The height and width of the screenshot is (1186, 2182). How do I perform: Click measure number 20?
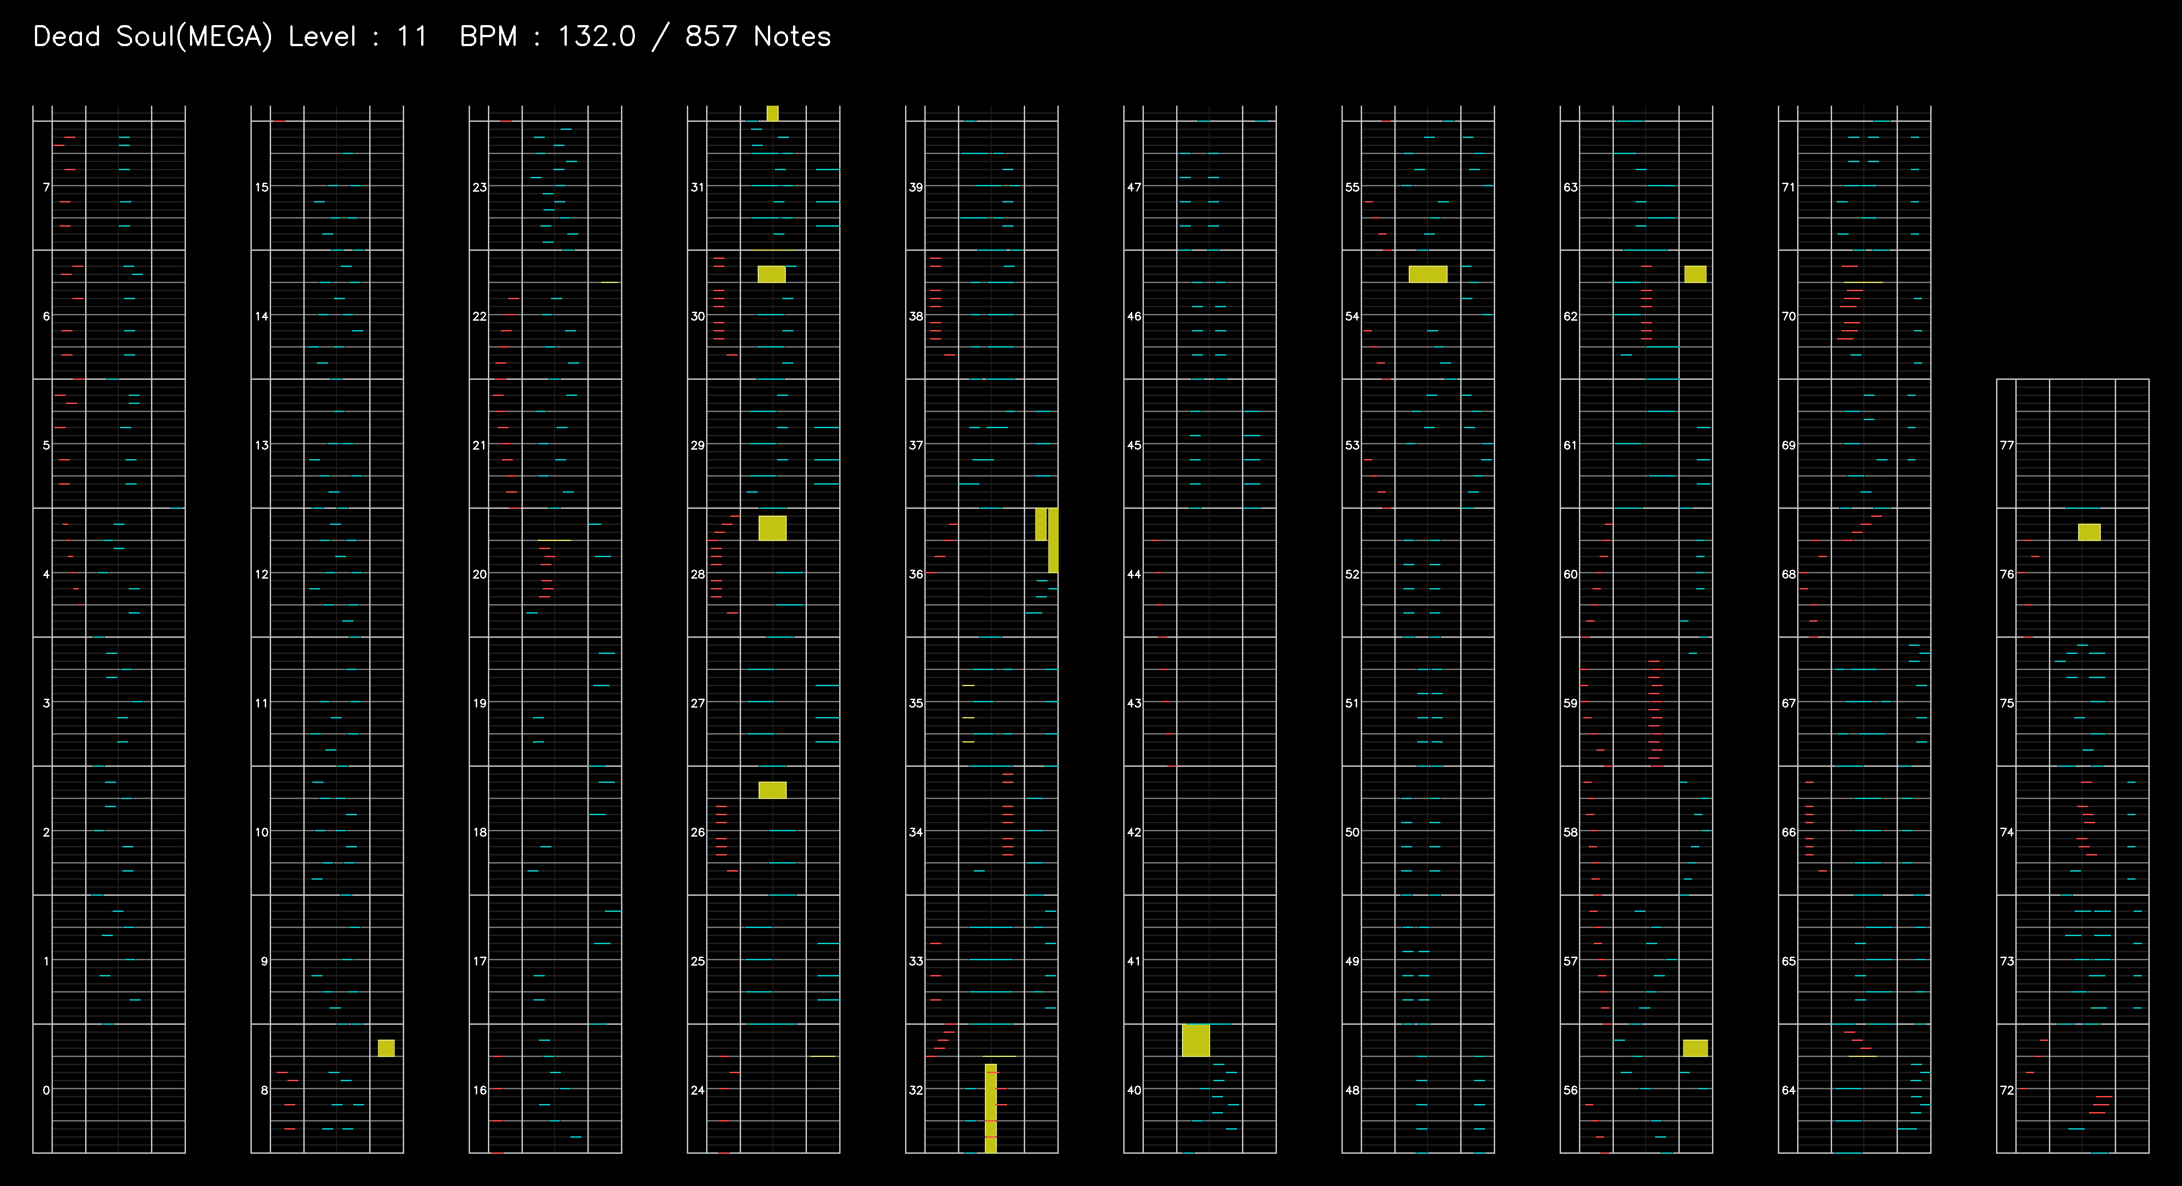[480, 574]
